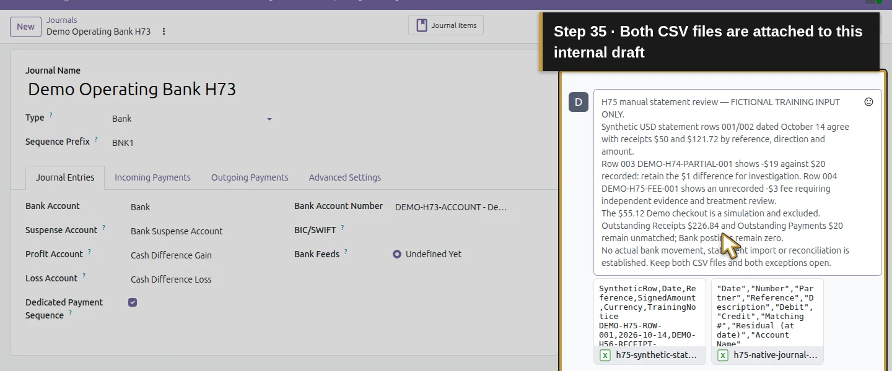Expand the Type dropdown arrow
This screenshot has width=892, height=371.
coord(269,119)
